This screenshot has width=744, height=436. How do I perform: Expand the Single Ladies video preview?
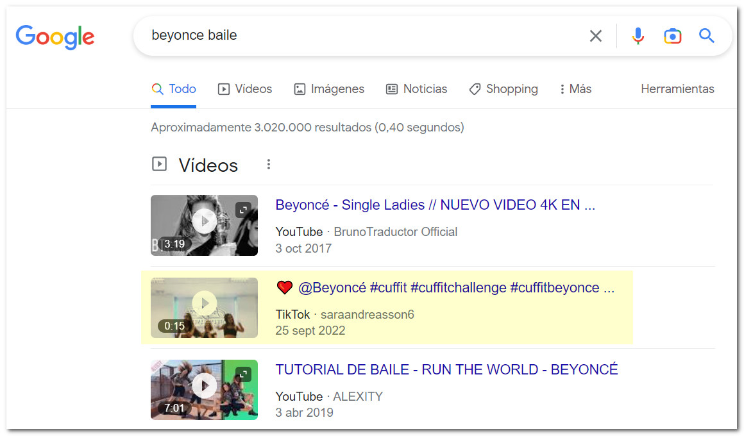[x=243, y=209]
